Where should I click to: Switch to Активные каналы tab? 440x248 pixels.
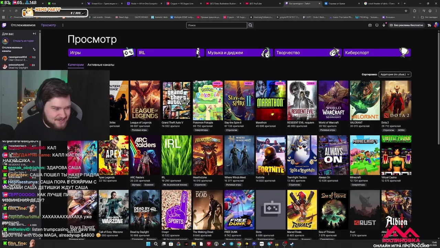(x=101, y=65)
